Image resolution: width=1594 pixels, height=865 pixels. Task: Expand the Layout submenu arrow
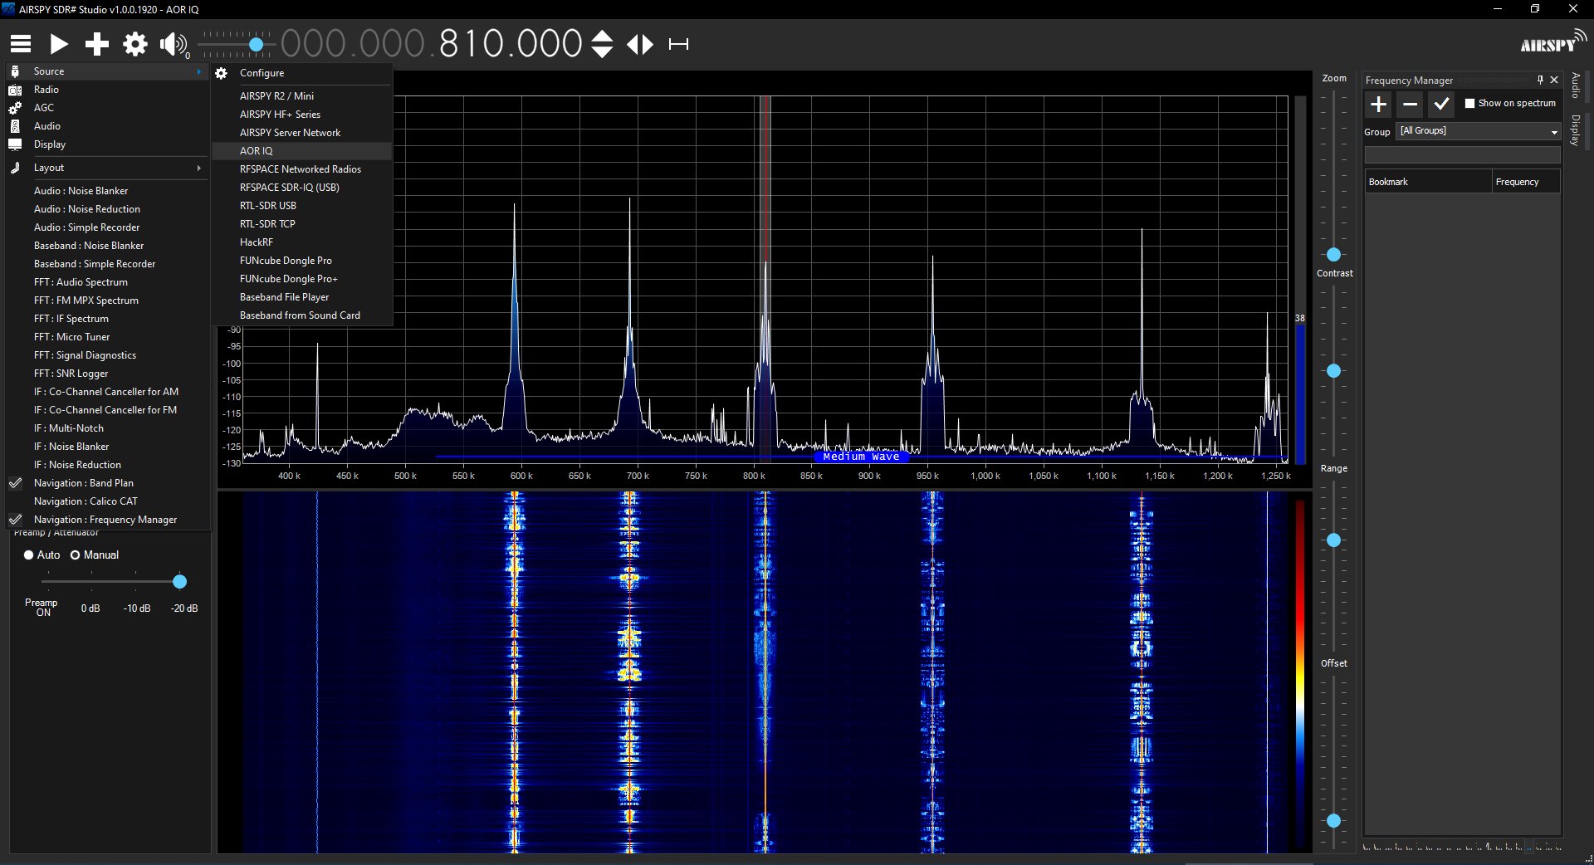[x=199, y=168]
